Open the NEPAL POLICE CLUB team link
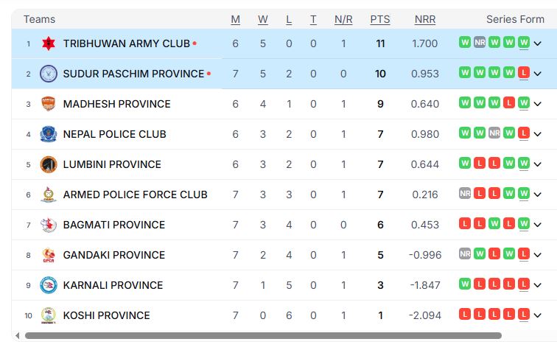Image resolution: width=557 pixels, height=350 pixels. point(114,134)
